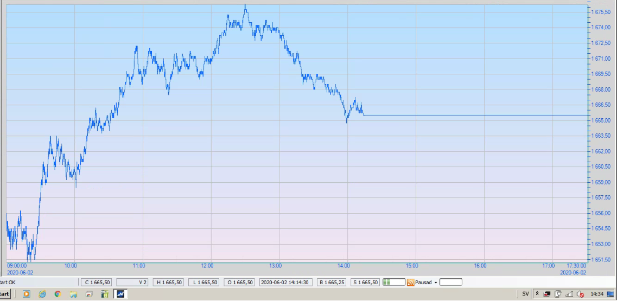Image resolution: width=617 pixels, height=301 pixels.
Task: Launch Google Chrome from the taskbar
Action: pyautogui.click(x=58, y=294)
